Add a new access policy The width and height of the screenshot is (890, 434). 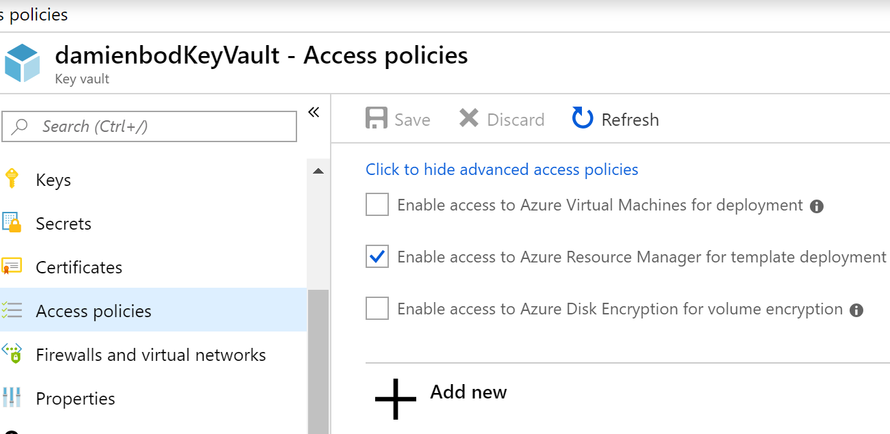440,392
